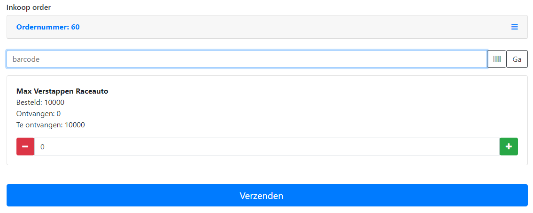
Task: Open the Ordernummer: 60 link
Action: (x=48, y=27)
